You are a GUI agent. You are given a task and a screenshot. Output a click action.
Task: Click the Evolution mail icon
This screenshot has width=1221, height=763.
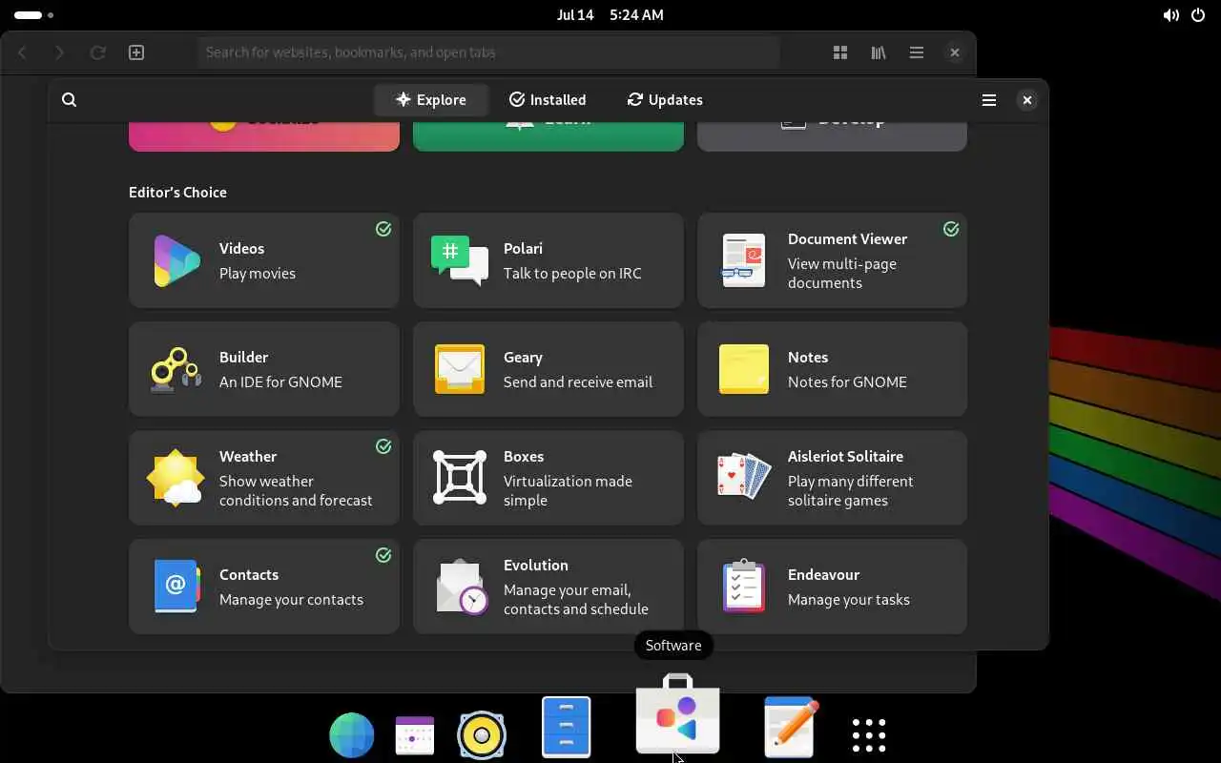(462, 587)
